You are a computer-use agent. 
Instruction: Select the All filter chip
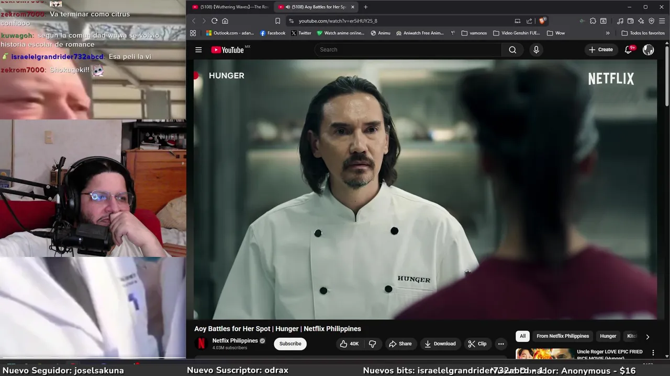(522, 336)
